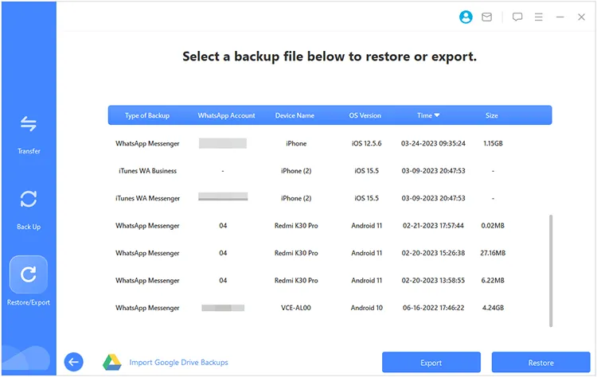Select the backup dated 02-20-2023 13:58:55
The width and height of the screenshot is (597, 377).
[330, 281]
